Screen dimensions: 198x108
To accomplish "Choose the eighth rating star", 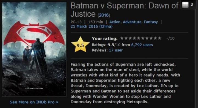I will [x=151, y=38].
